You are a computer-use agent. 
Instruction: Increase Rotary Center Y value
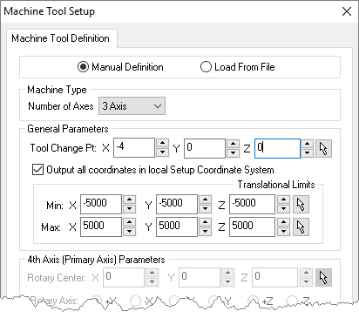[227, 273]
